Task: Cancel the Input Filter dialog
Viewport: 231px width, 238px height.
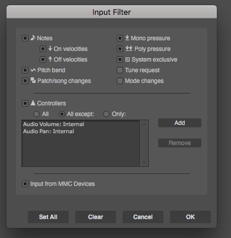Action: (143, 217)
